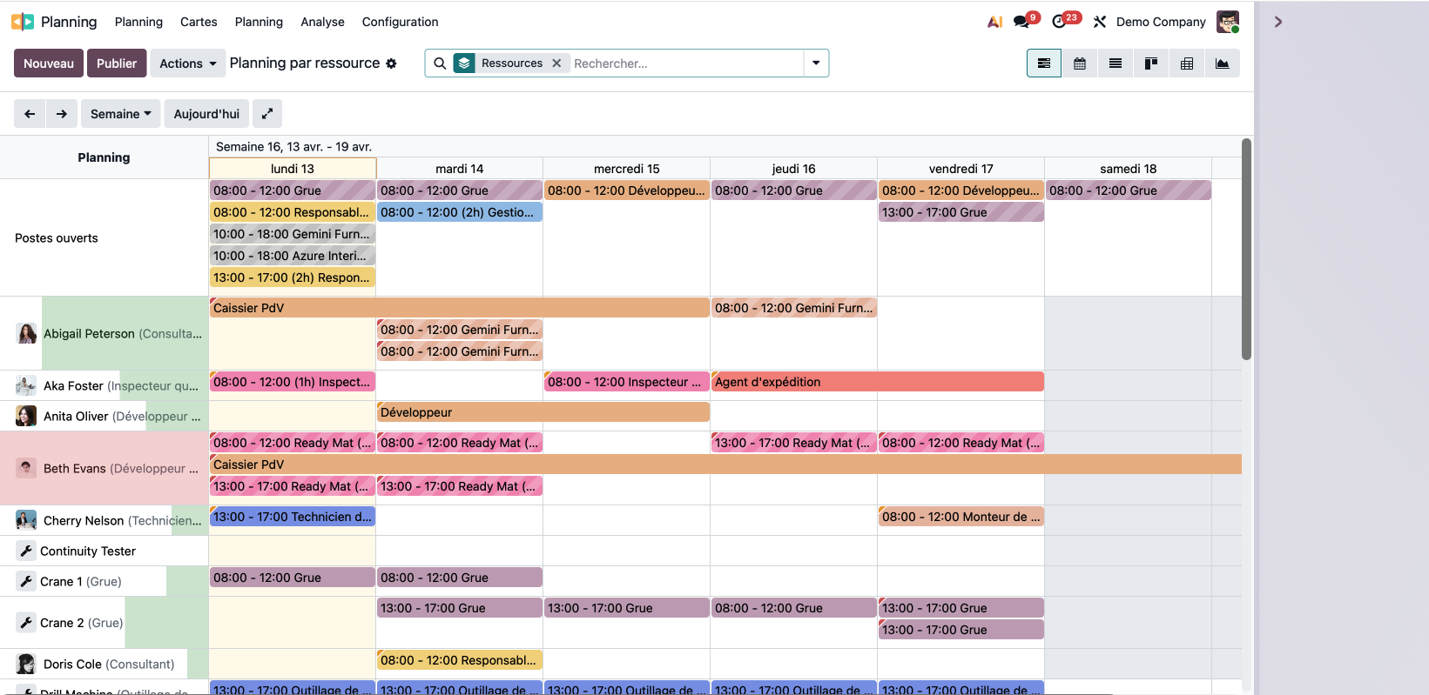Viewport: 1429px width, 695px height.
Task: Select the Gantt view toggle
Action: (x=1043, y=63)
